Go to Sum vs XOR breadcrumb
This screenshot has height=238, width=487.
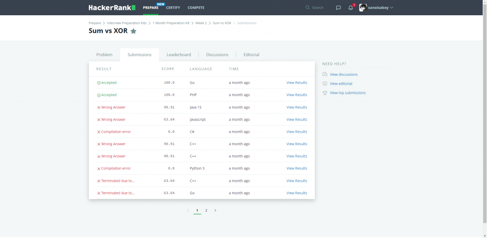[222, 23]
